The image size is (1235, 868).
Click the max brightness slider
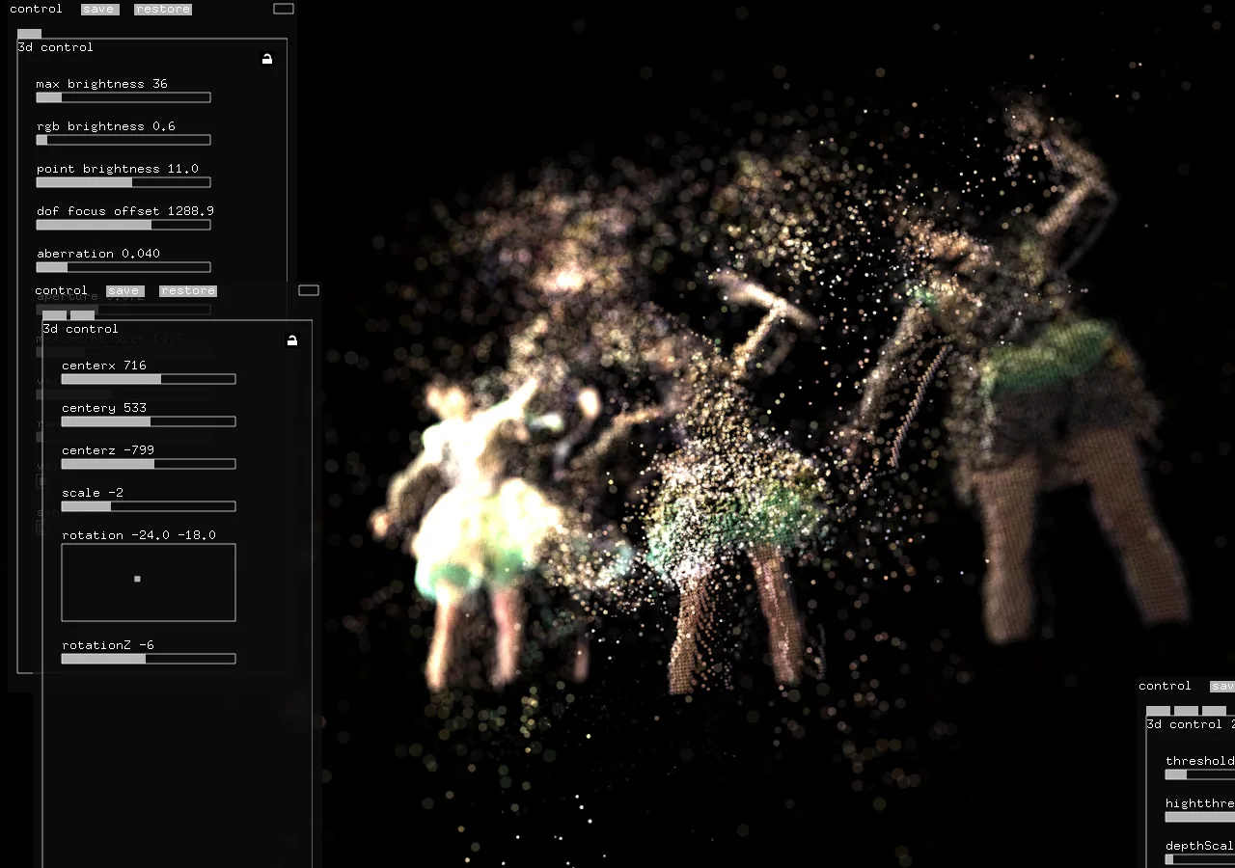coord(123,97)
